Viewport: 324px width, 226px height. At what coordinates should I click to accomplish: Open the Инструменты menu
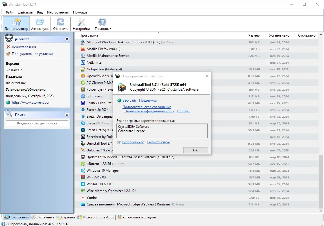[58, 12]
